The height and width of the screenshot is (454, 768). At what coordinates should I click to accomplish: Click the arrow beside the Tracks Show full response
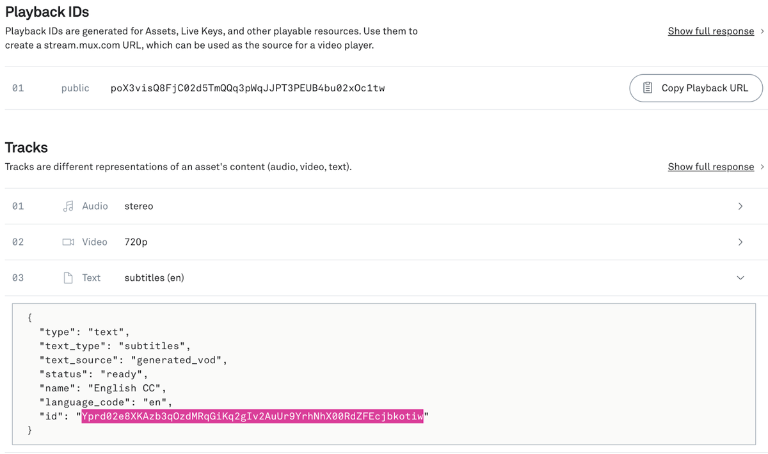click(x=761, y=166)
